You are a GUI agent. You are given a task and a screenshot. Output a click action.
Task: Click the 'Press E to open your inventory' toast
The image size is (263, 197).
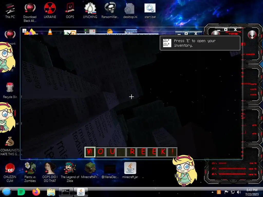click(200, 43)
